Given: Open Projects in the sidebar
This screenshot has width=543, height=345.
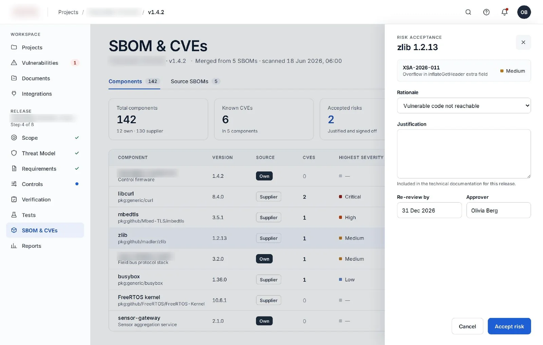Looking at the screenshot, I should pos(45,47).
